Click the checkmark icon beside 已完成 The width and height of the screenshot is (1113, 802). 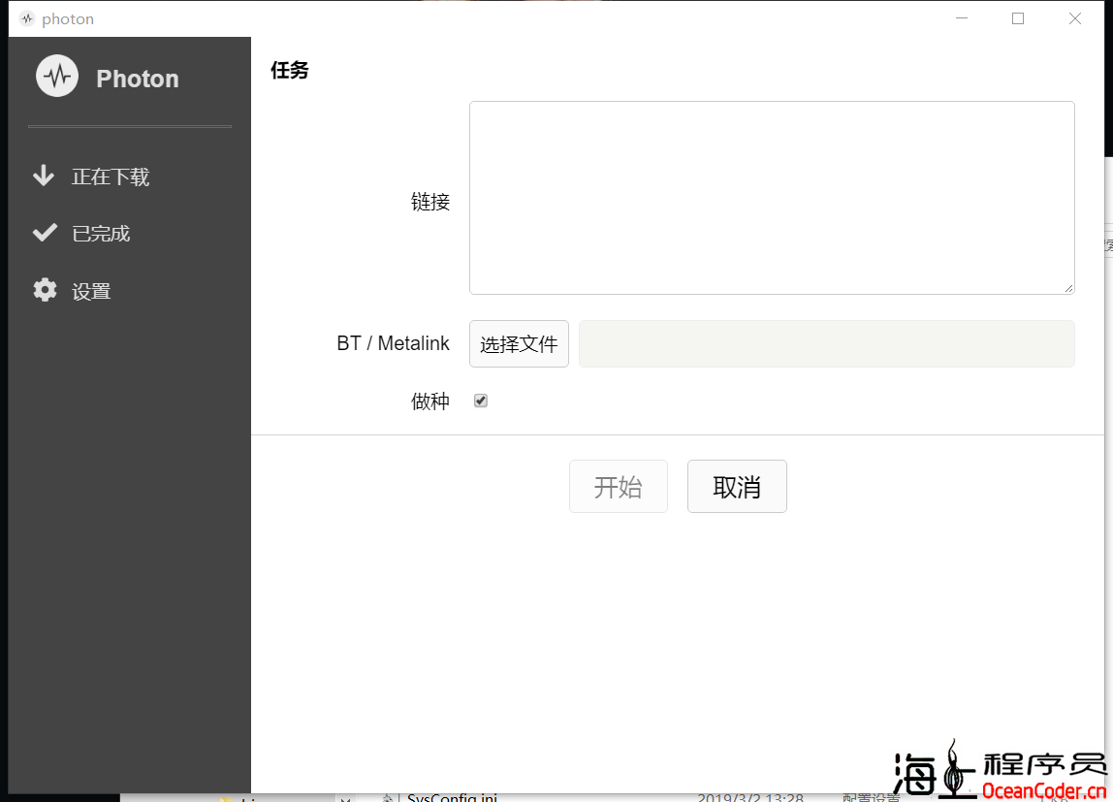[x=45, y=233]
